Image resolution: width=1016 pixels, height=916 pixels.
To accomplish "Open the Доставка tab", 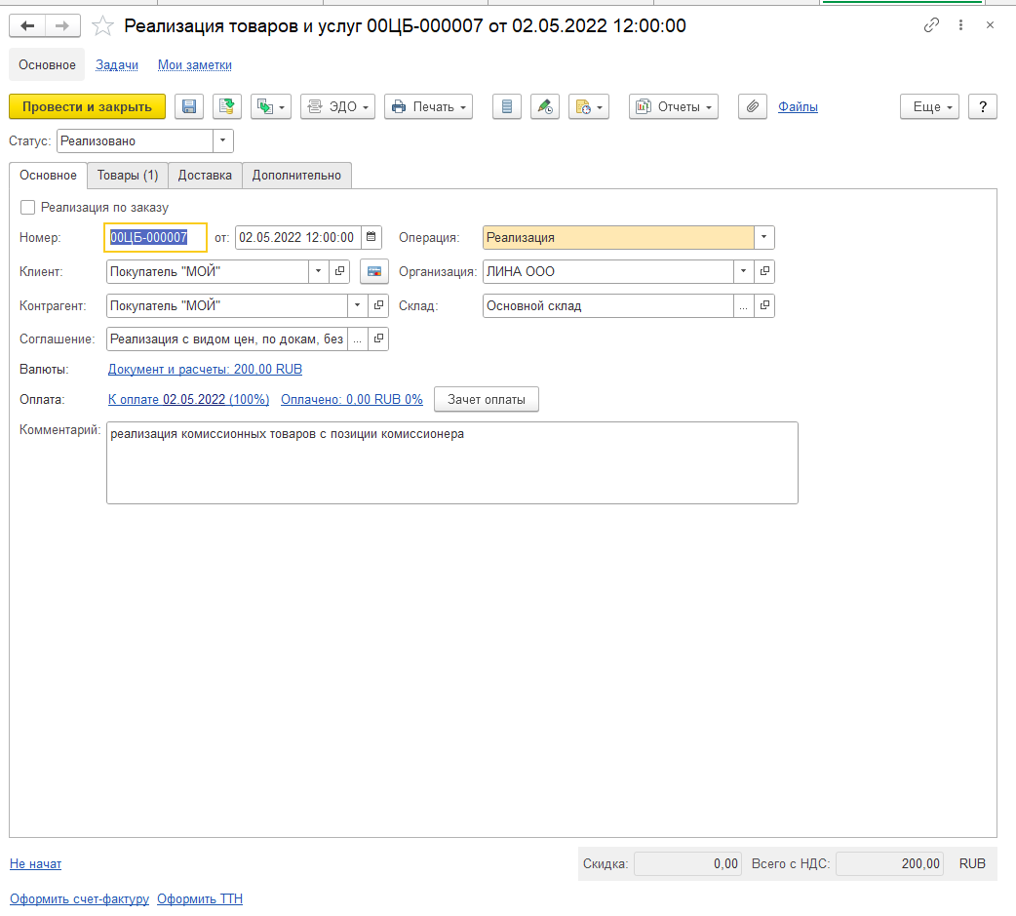I will 205,176.
